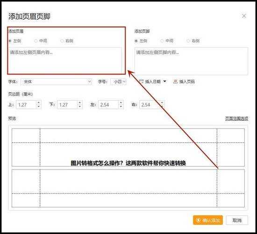Close the 添加页眉页脚 dialog
This screenshot has width=257, height=234.
coord(244,16)
